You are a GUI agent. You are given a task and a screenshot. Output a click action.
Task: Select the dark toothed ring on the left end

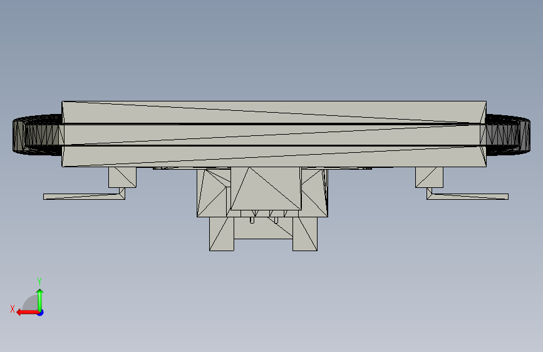(38, 135)
